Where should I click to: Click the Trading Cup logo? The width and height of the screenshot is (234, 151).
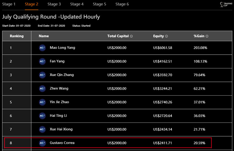point(226,4)
